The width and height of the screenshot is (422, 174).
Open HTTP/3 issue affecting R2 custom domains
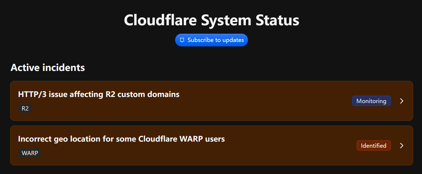pyautogui.click(x=99, y=94)
